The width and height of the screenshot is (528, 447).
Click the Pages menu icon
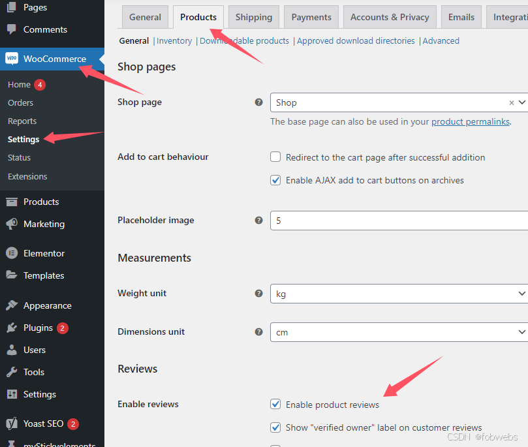coord(12,7)
